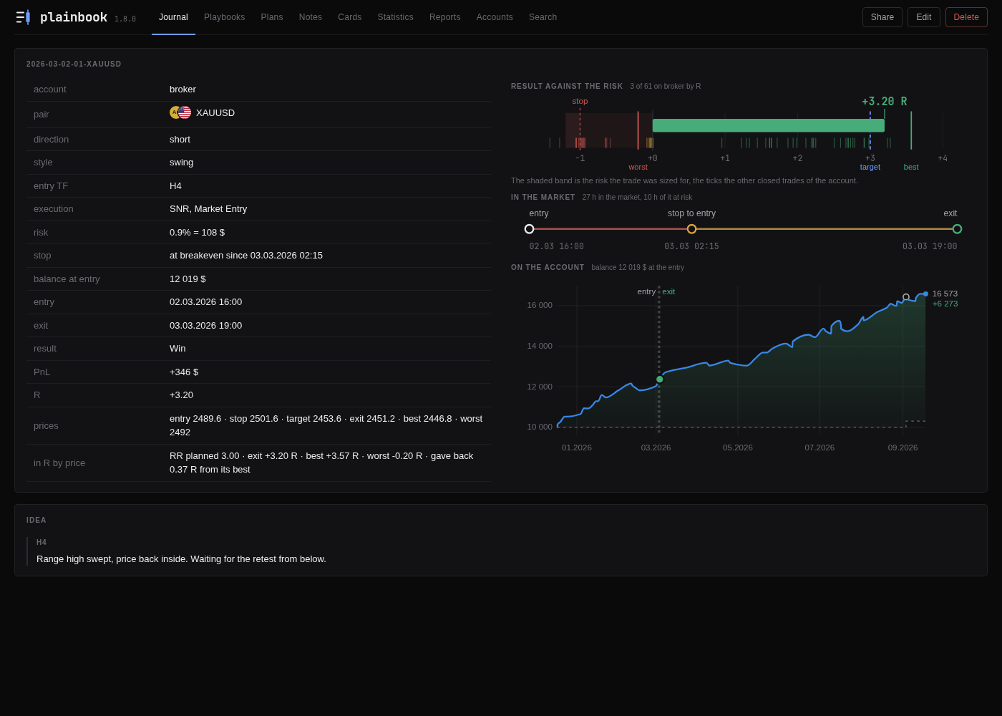
Task: Click the plainbook logo icon
Action: [23, 17]
